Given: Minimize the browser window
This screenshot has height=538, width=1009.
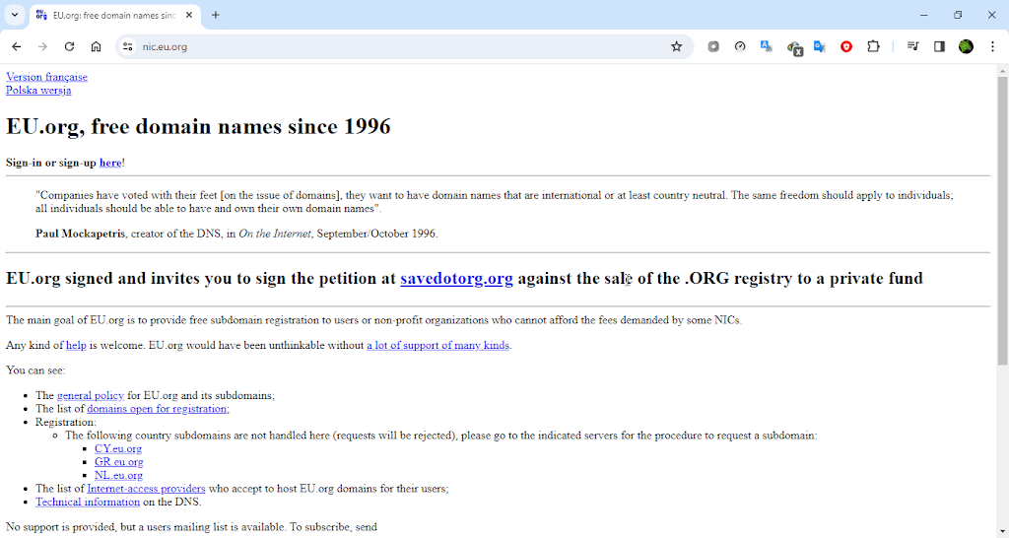Looking at the screenshot, I should point(924,15).
